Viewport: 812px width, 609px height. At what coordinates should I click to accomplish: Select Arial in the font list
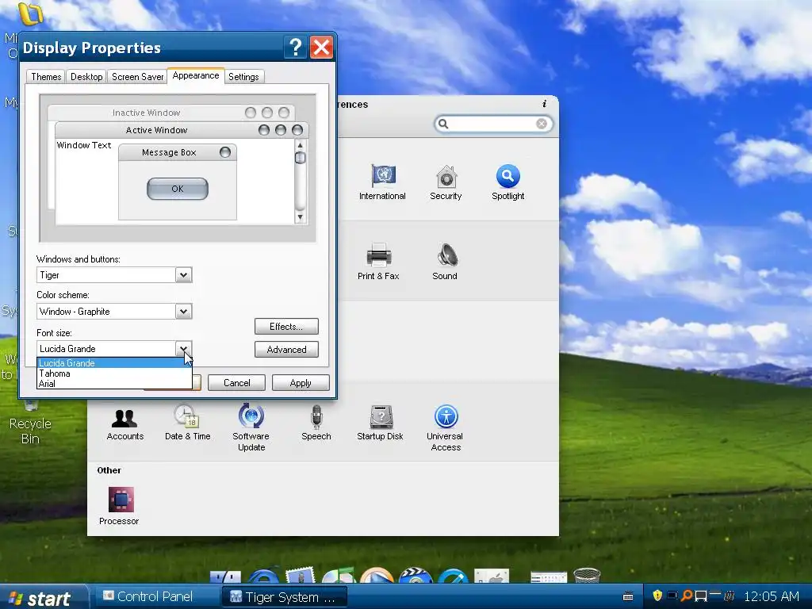click(114, 384)
